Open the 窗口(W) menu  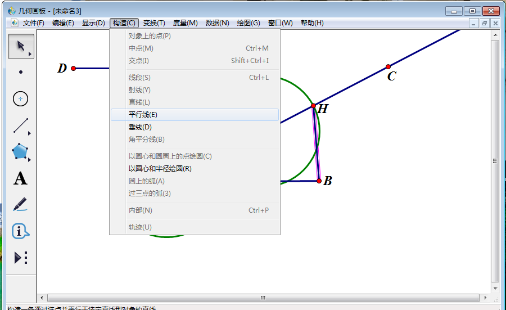[281, 23]
